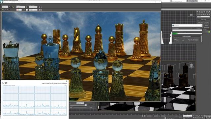Click Add Time Tag in status bar
Image resolution: width=211 pixels, height=119 pixels.
pyautogui.click(x=169, y=118)
